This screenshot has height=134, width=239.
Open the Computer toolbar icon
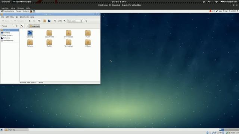49,21
